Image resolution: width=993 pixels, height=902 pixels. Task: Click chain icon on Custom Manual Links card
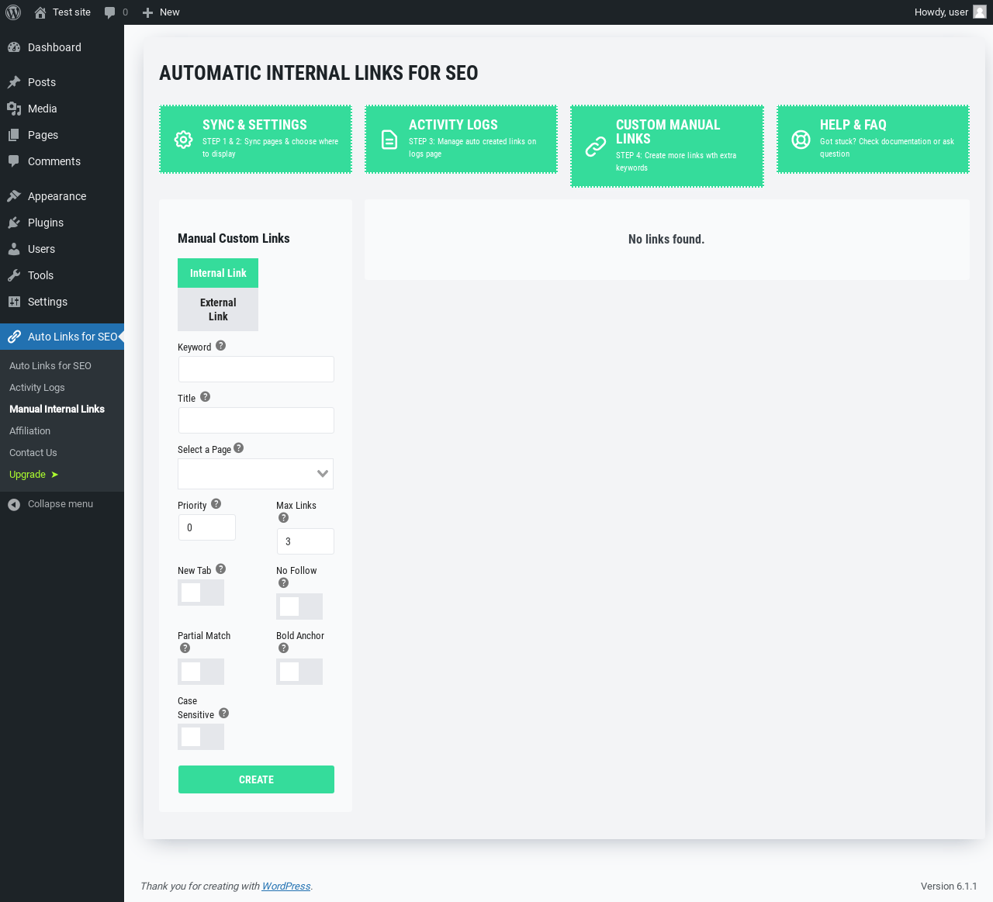[596, 146]
